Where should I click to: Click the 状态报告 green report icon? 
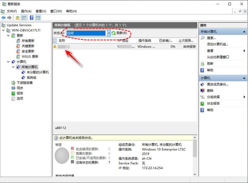[x=202, y=104]
